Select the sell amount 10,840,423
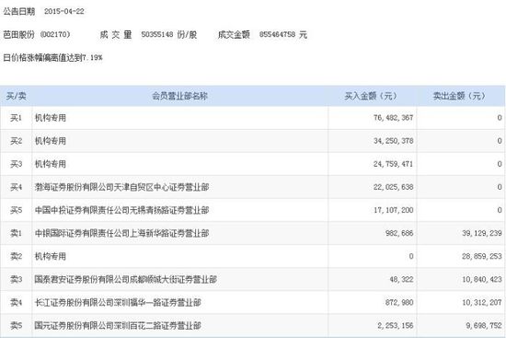506x338 pixels. (x=482, y=279)
